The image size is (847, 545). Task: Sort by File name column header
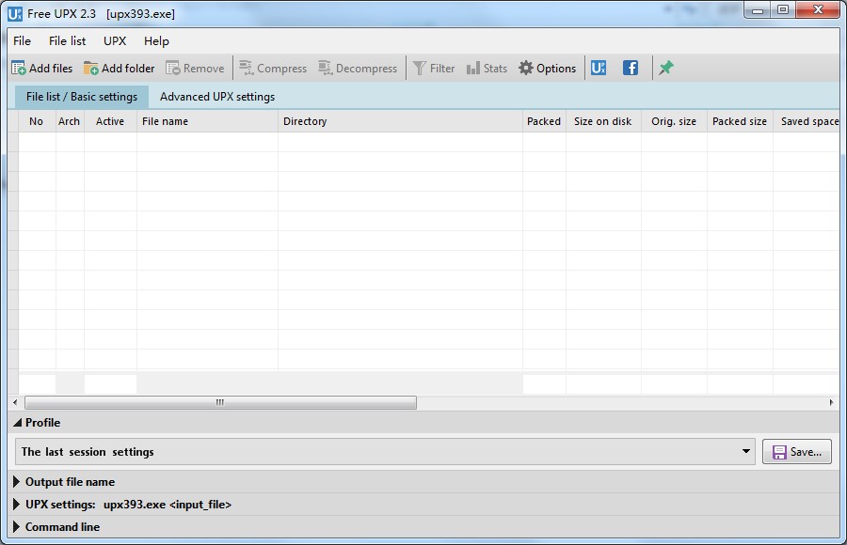[x=207, y=121]
